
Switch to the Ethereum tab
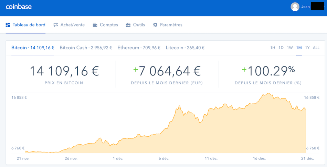(139, 48)
